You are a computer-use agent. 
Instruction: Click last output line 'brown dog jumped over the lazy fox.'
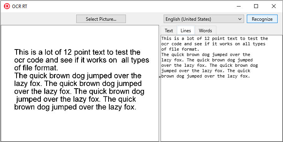(x=206, y=76)
